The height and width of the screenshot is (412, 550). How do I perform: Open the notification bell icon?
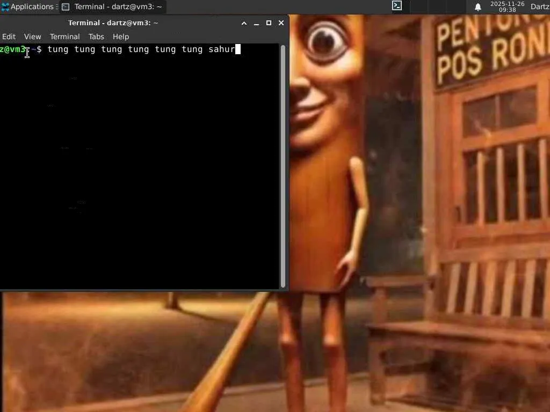(x=477, y=7)
